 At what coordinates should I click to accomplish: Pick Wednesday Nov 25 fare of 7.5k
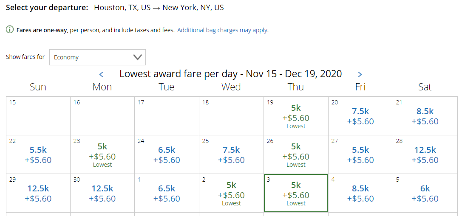pyautogui.click(x=231, y=154)
